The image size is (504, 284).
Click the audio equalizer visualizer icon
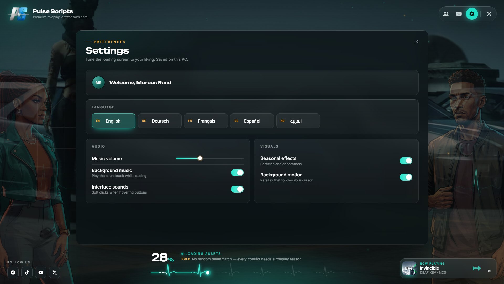[476, 268]
